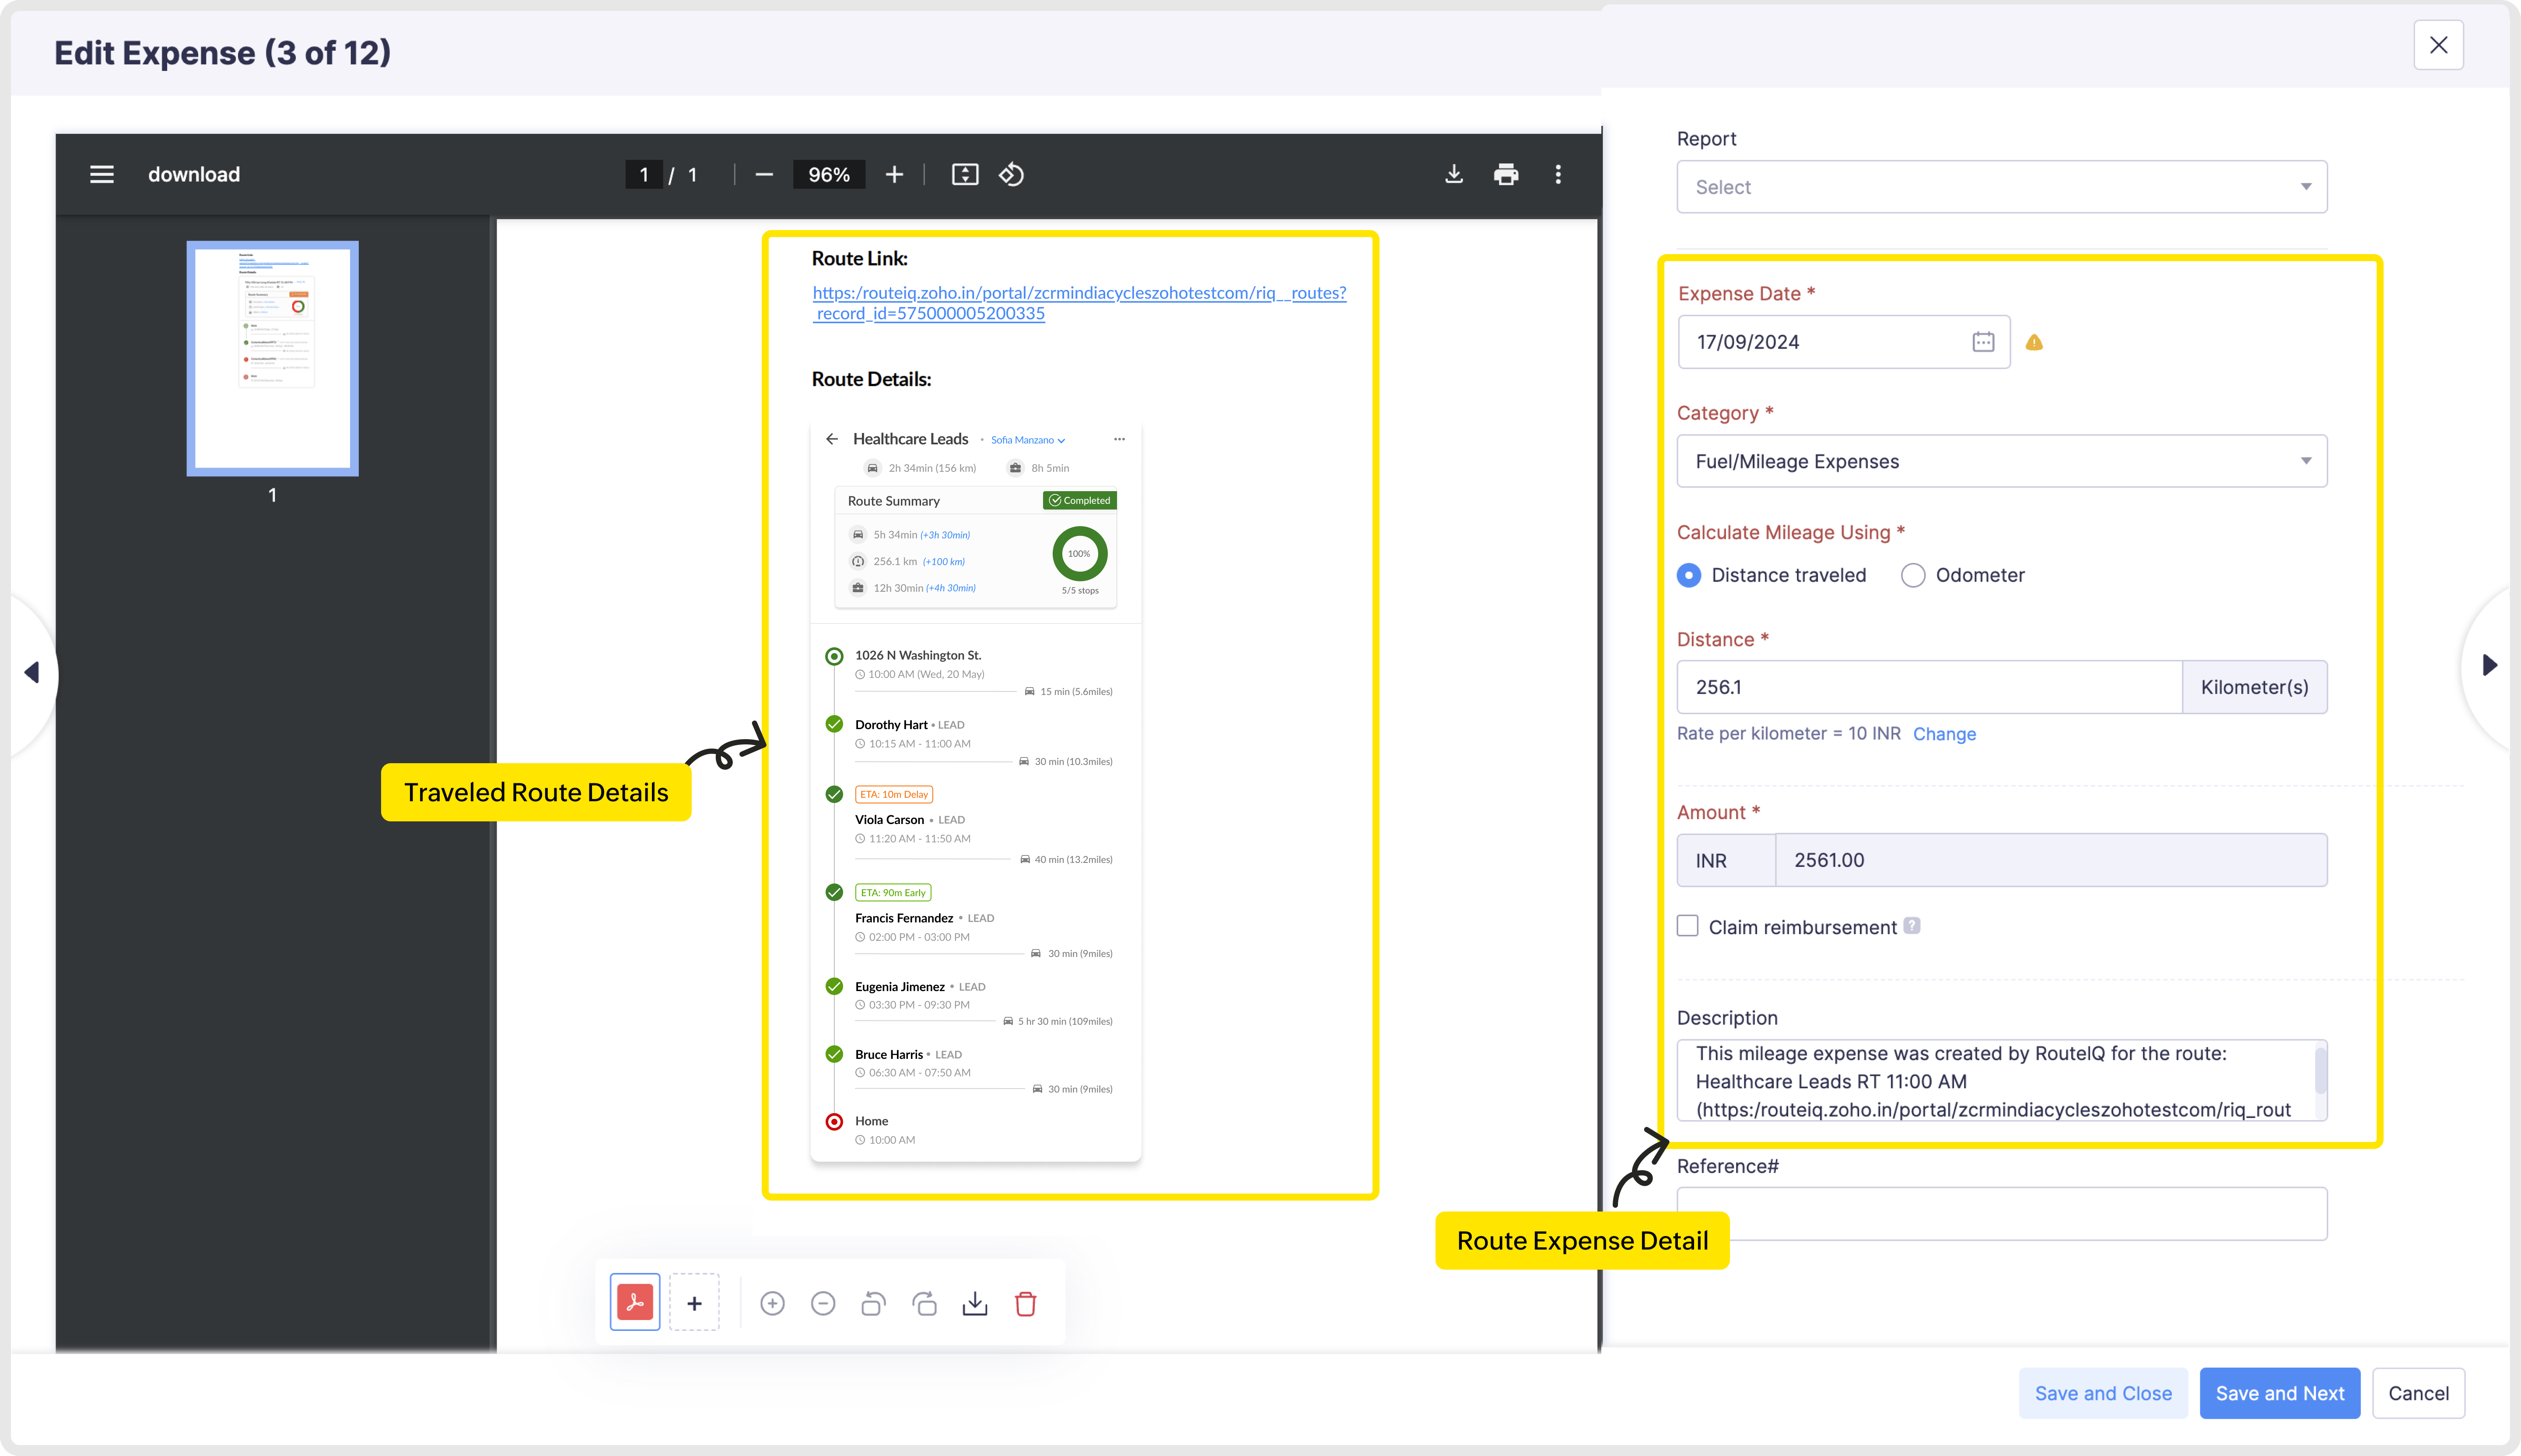Click the Reference# input field
2521x1456 pixels.
point(2002,1214)
